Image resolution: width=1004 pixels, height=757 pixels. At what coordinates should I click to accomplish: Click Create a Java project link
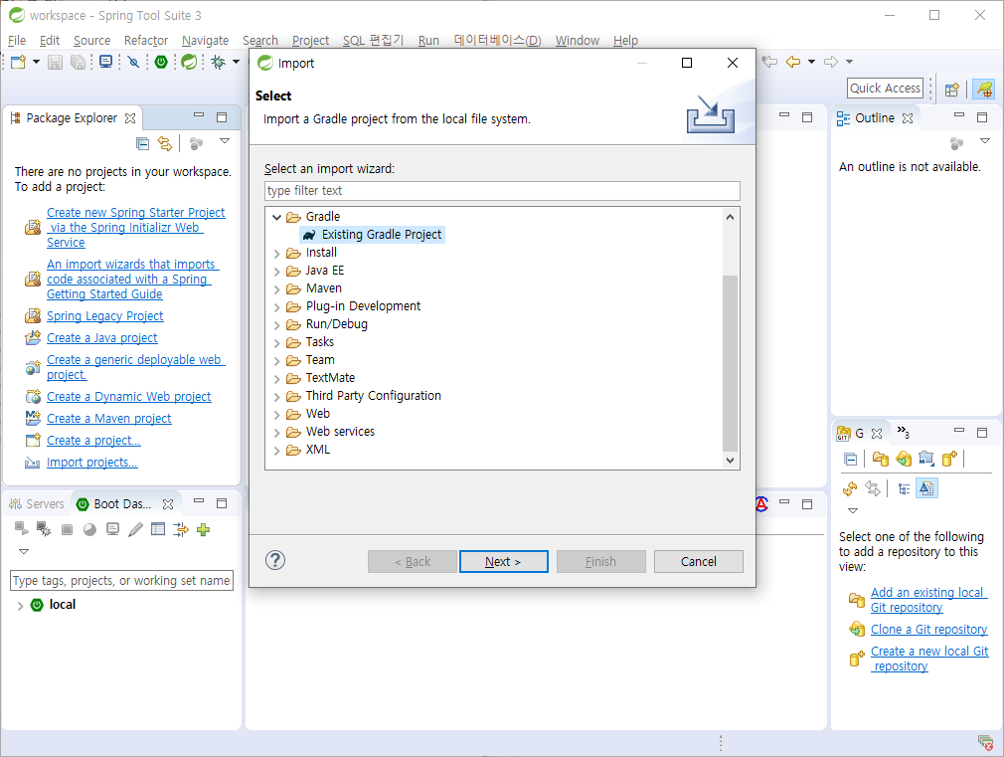coord(101,338)
